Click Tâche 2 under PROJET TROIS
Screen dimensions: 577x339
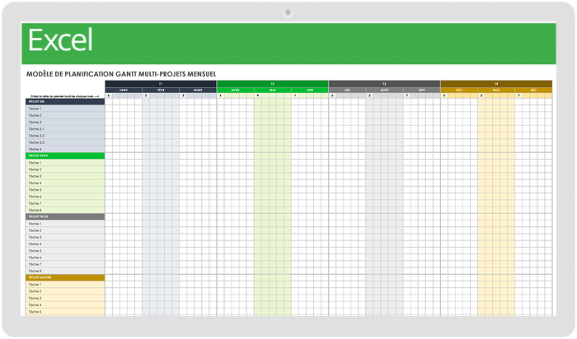click(x=65, y=230)
